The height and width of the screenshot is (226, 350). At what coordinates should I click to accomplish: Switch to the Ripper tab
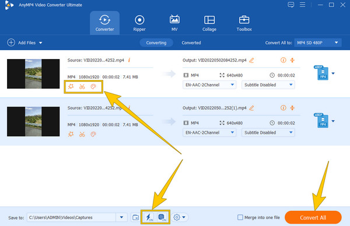(x=139, y=23)
